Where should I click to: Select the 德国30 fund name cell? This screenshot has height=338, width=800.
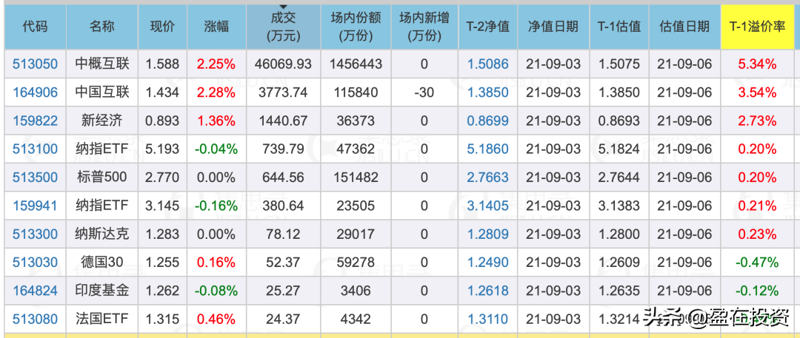point(102,263)
